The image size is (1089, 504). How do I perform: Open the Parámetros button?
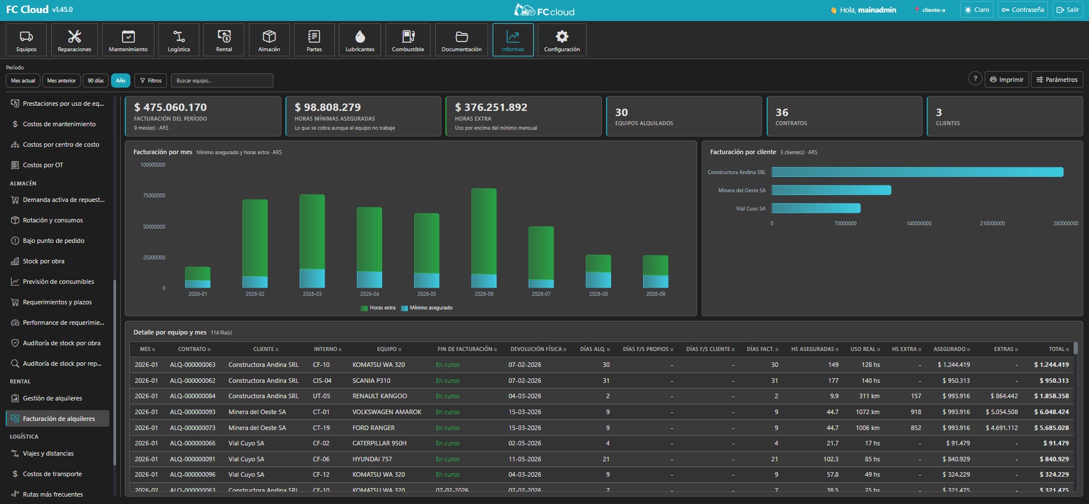tap(1057, 80)
